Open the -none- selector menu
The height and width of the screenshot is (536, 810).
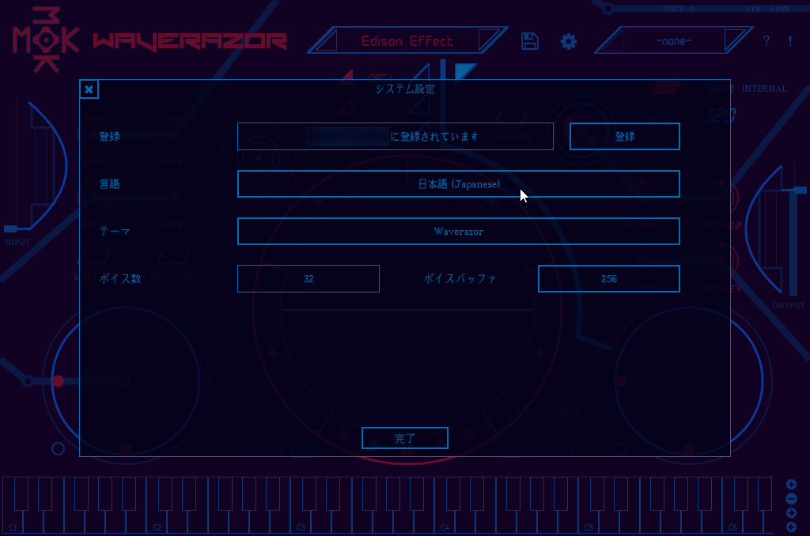674,41
